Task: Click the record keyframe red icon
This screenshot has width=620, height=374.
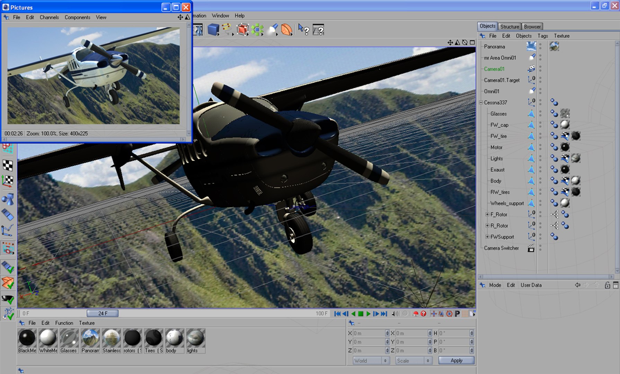Action: coord(416,314)
